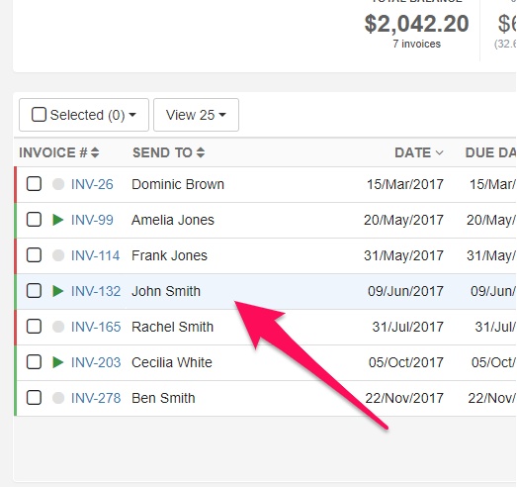
Task: Toggle the Selected (0) select-all checkbox
Action: [39, 115]
